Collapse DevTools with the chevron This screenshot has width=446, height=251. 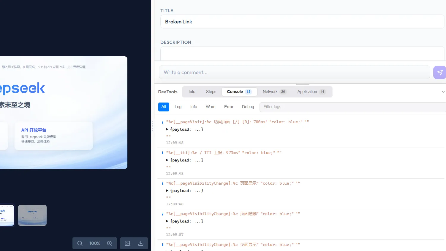pyautogui.click(x=443, y=92)
